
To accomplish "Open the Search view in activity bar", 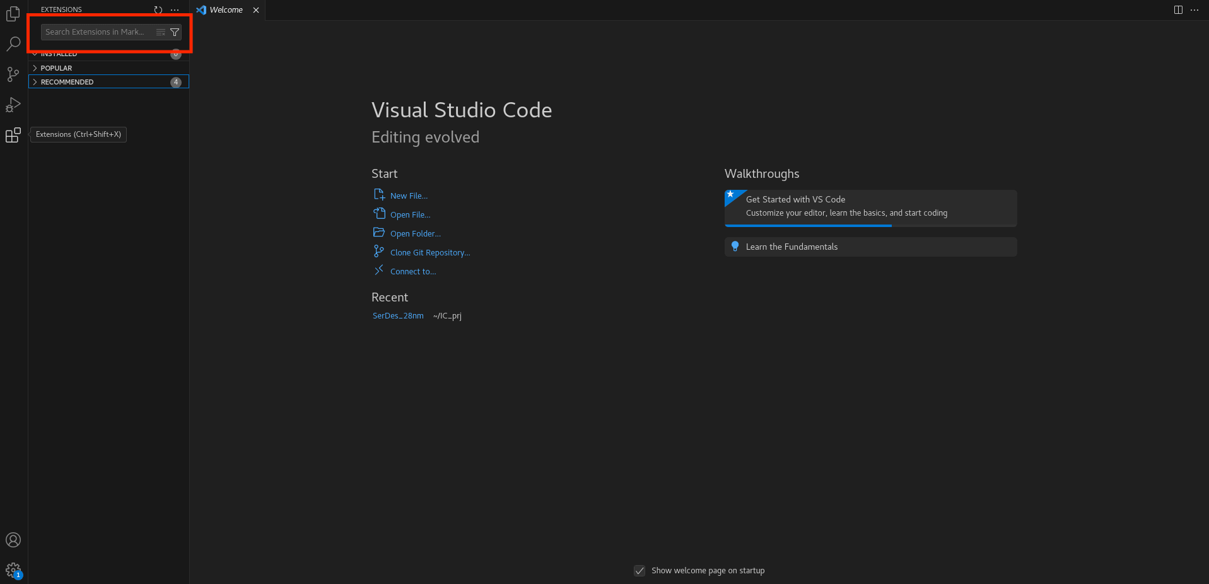I will point(13,44).
